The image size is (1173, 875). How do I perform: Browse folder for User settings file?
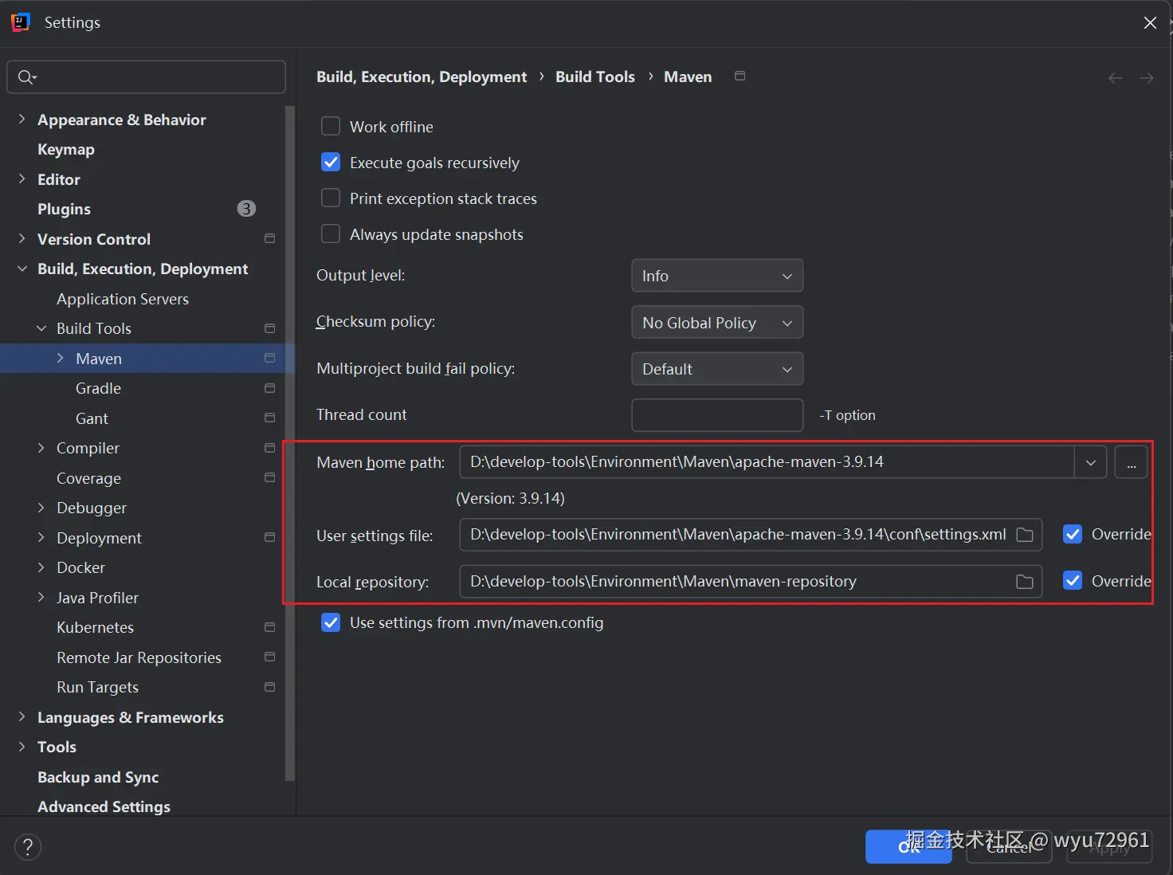(1025, 535)
